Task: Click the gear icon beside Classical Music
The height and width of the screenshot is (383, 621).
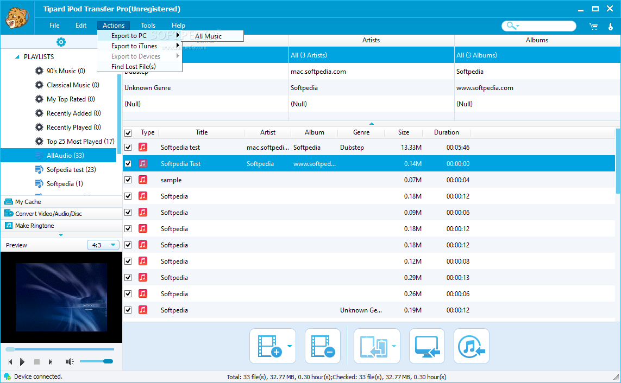Action: pos(39,85)
